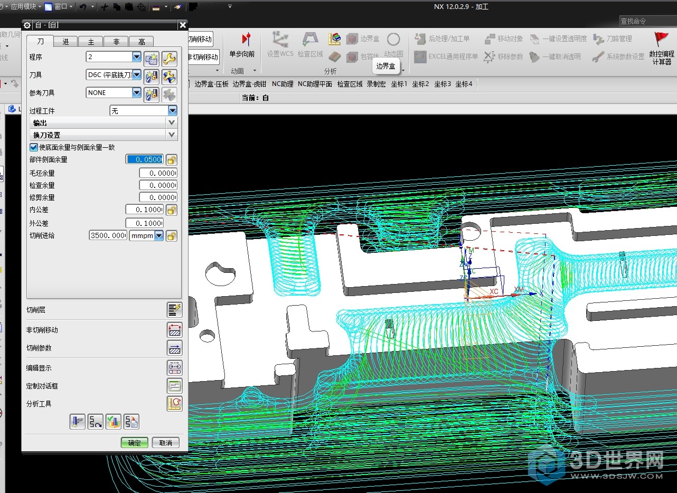Screen dimensions: 677x493
Task: Switch to the 进 tab
Action: pos(65,42)
